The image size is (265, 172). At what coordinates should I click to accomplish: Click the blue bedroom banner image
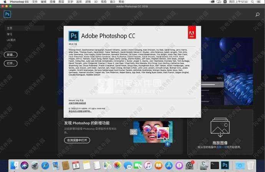227,71
